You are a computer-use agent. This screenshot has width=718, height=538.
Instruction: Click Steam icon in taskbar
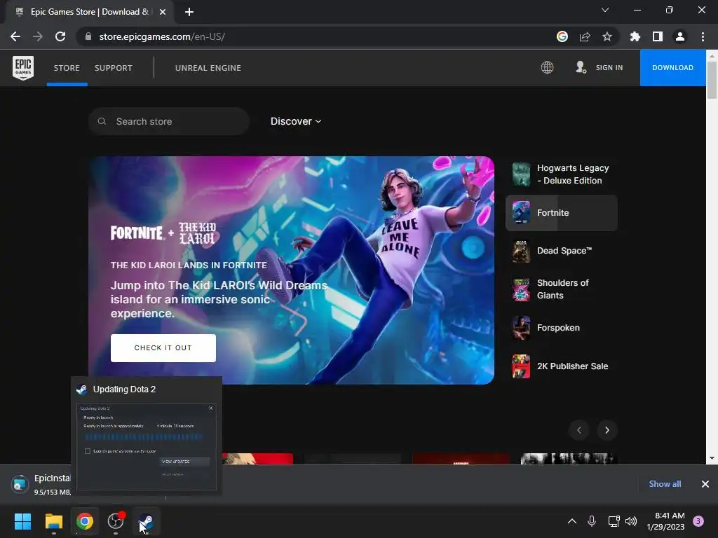point(147,521)
